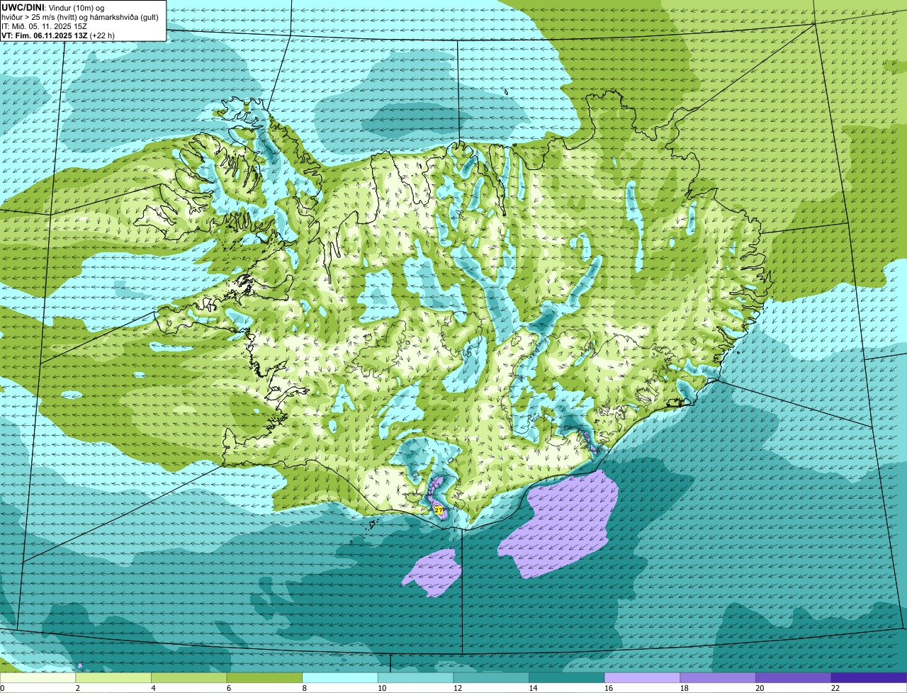The height and width of the screenshot is (693, 907).
Task: Click the 4–6 m/s green legend swatch
Action: point(188,677)
